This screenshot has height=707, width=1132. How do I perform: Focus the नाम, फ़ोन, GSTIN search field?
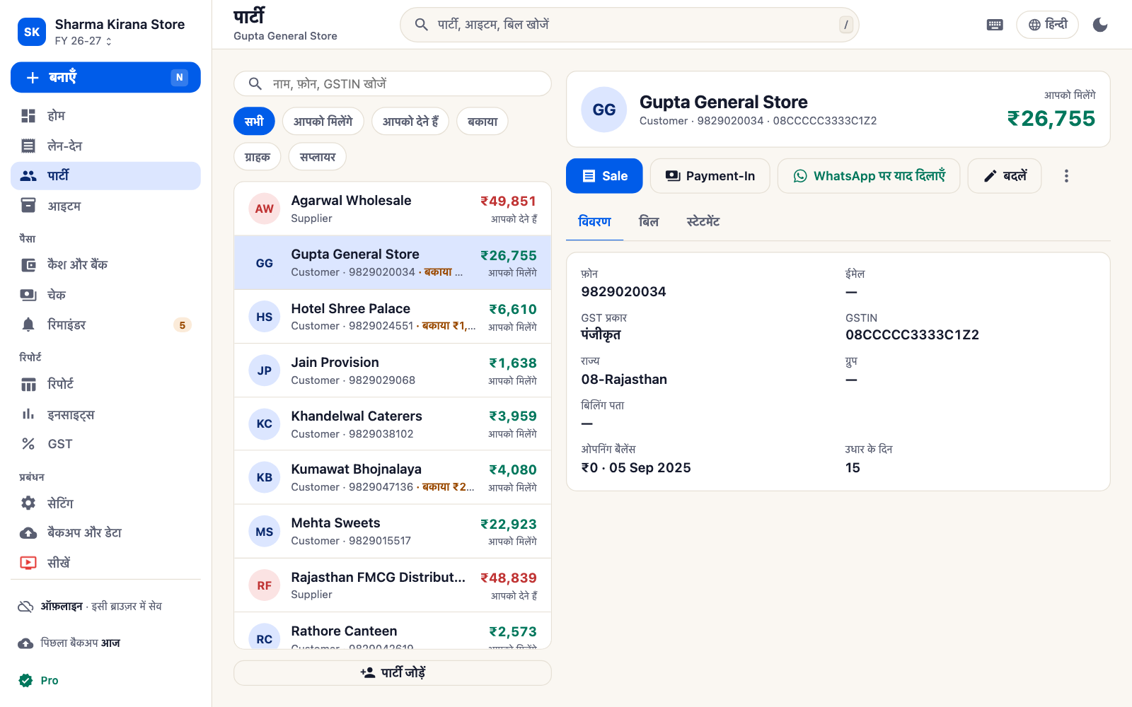point(393,83)
